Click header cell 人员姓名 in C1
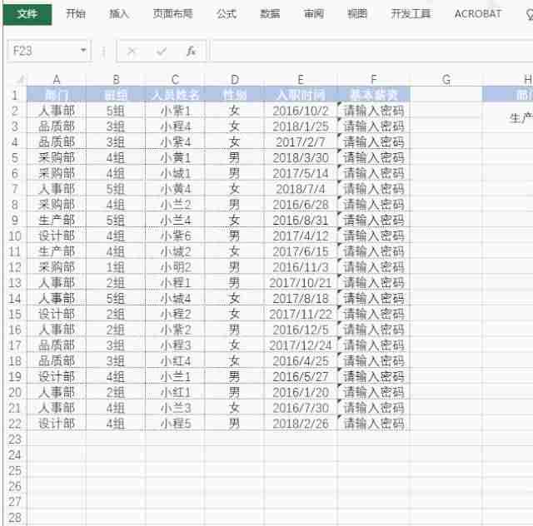Image resolution: width=533 pixels, height=526 pixels. pyautogui.click(x=175, y=95)
